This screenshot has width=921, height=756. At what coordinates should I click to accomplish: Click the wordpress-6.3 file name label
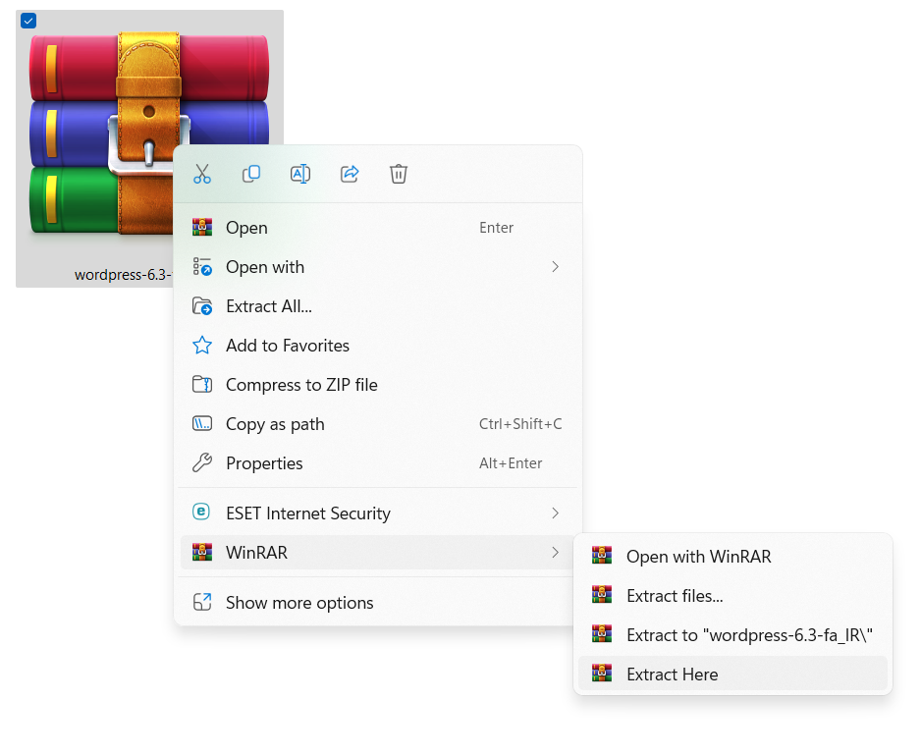tap(123, 275)
